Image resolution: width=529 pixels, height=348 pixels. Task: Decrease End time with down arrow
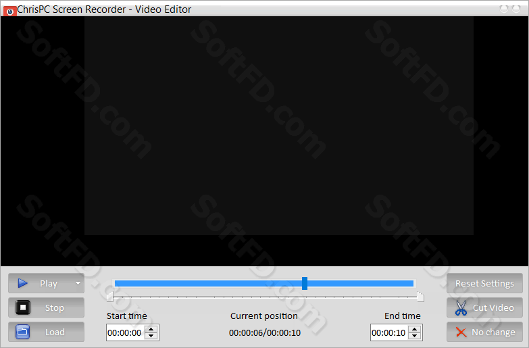tap(415, 336)
